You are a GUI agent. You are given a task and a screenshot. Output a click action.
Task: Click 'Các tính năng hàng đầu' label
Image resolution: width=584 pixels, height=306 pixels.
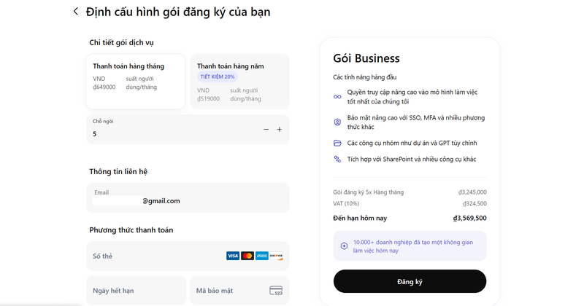(x=364, y=77)
